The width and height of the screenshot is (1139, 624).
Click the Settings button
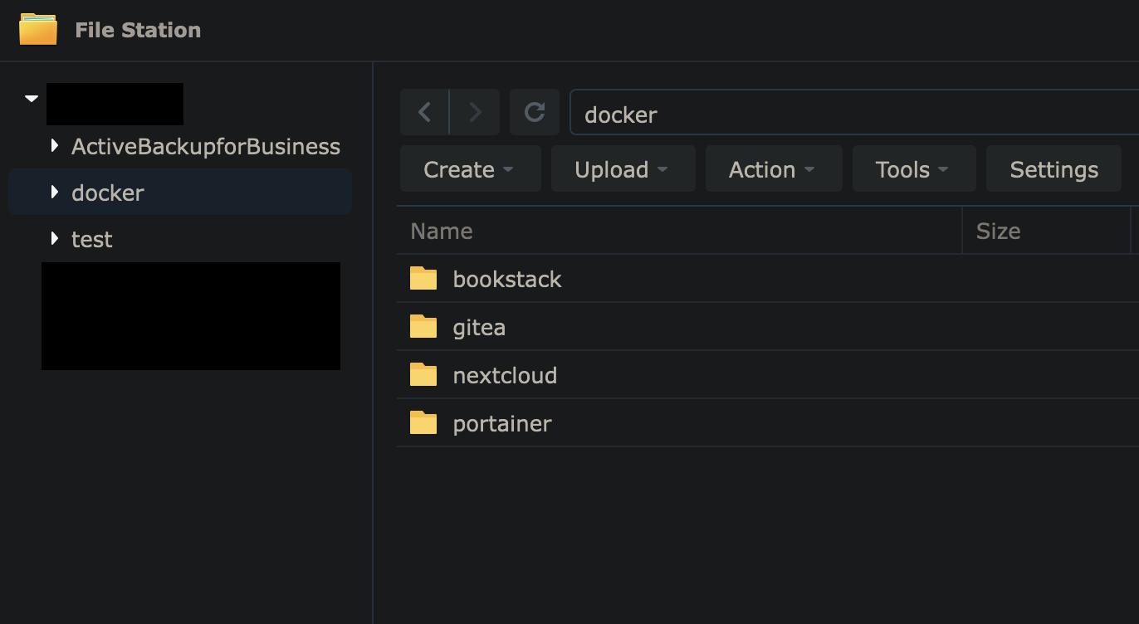point(1053,169)
